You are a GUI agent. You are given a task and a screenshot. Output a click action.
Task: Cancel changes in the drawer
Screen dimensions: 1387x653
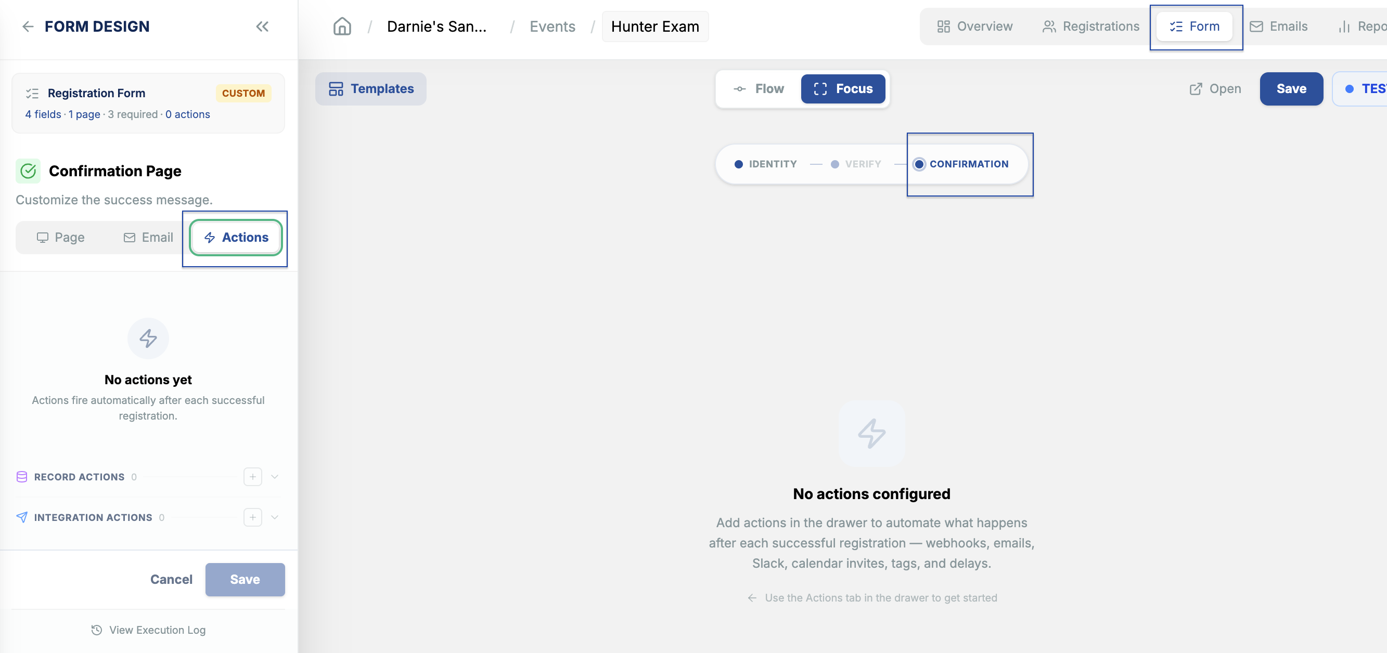pyautogui.click(x=171, y=579)
